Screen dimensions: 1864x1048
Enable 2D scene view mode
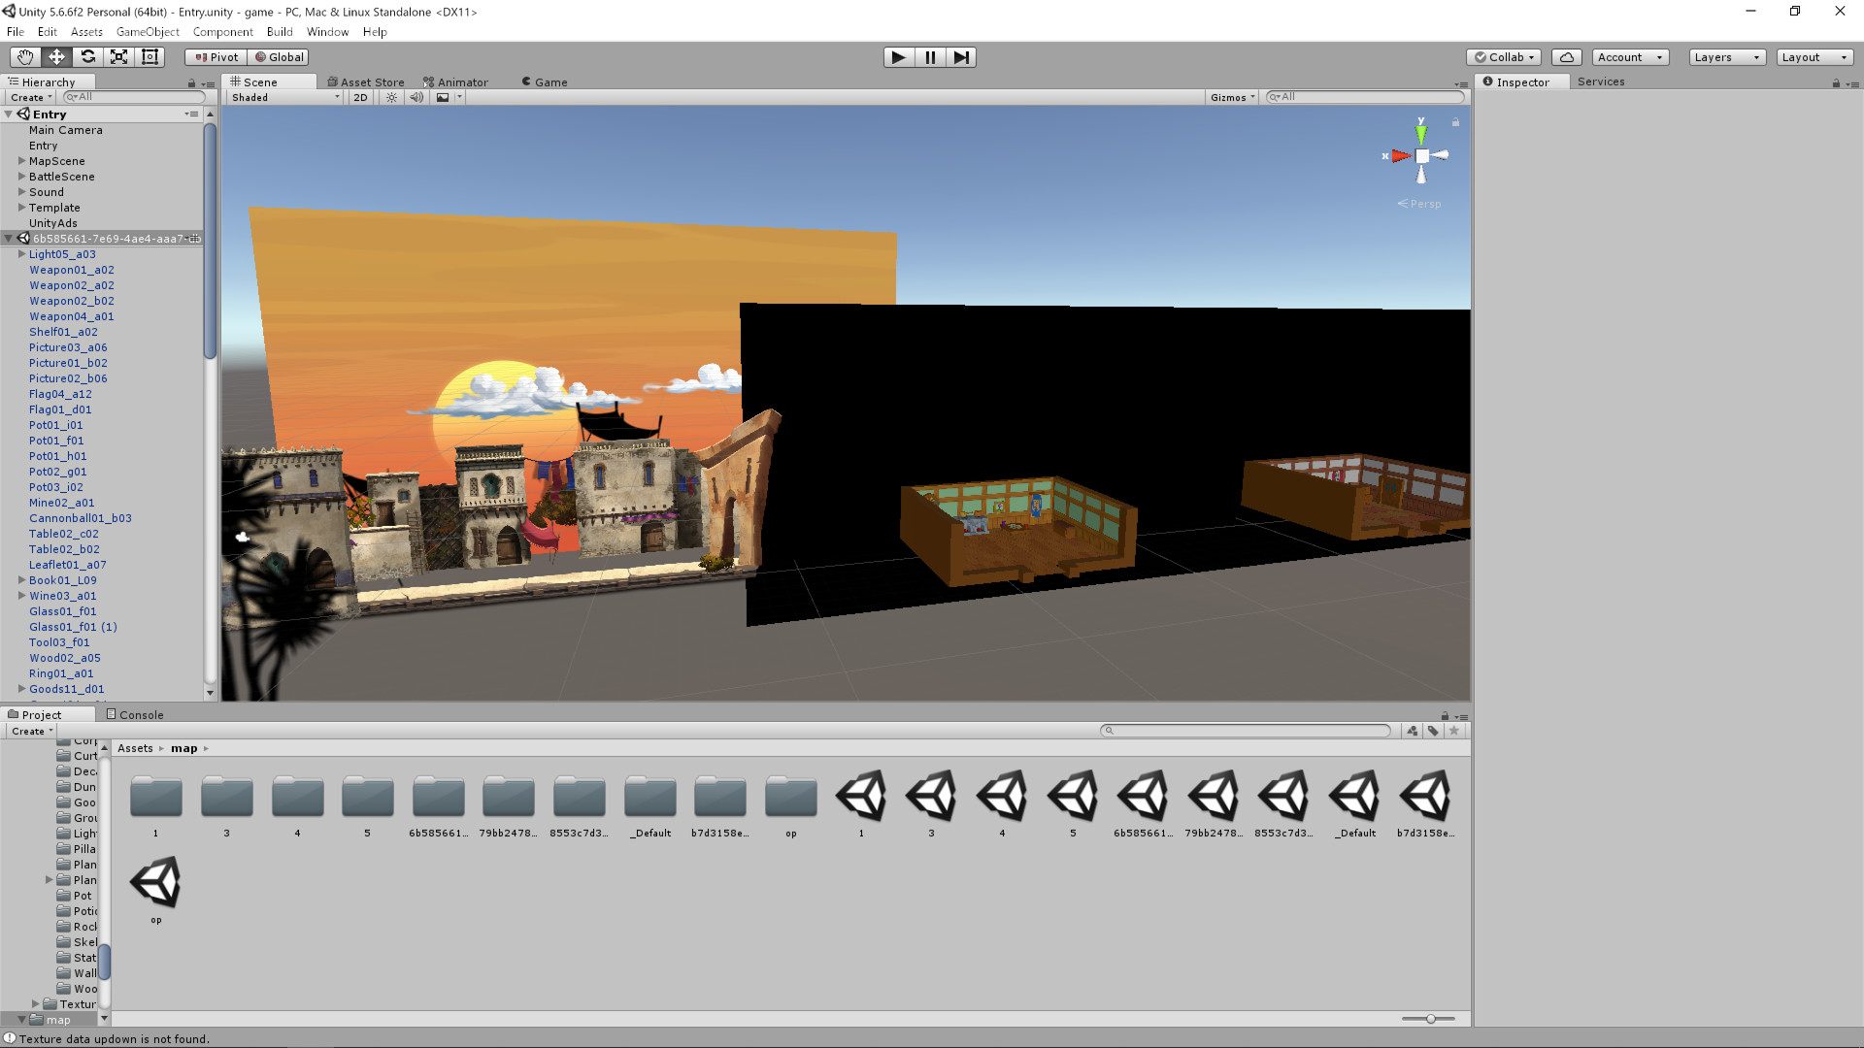[359, 97]
